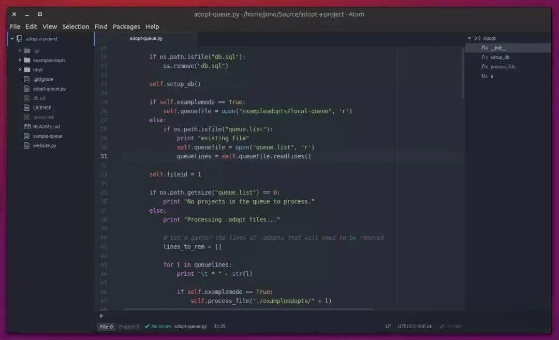The image size is (559, 340).
Task: Click in the queuelines readlines code line
Action: [244, 156]
